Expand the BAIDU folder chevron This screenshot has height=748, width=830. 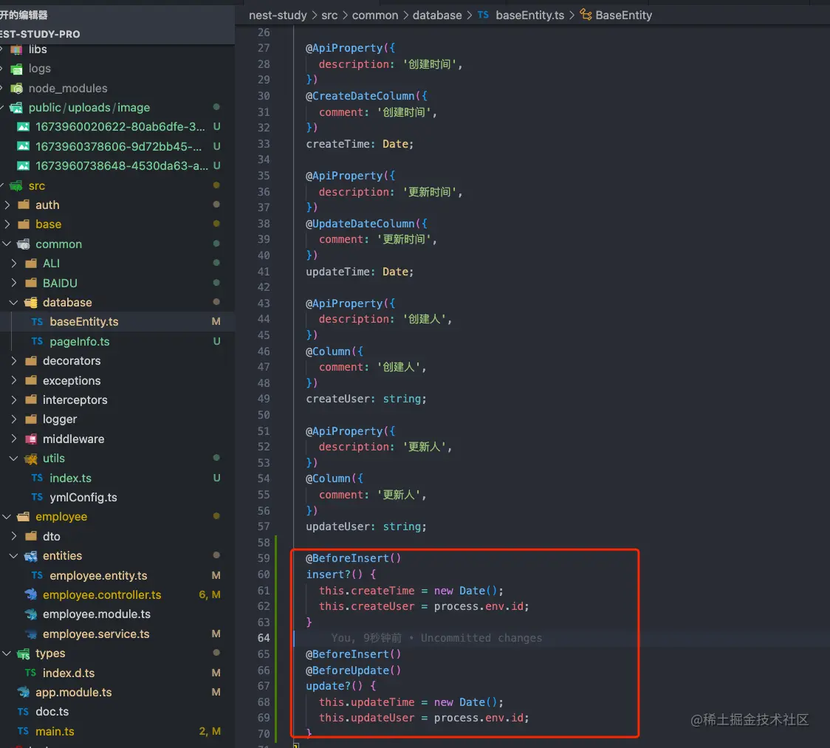(x=14, y=284)
